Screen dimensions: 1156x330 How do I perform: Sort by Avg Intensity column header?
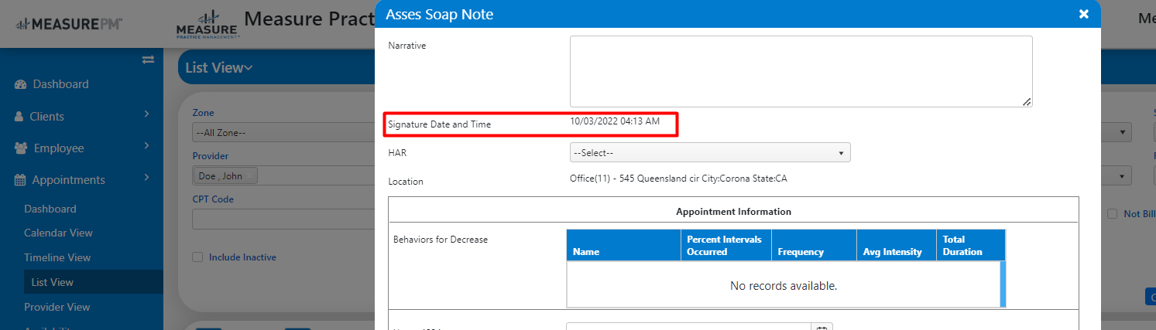pyautogui.click(x=897, y=245)
